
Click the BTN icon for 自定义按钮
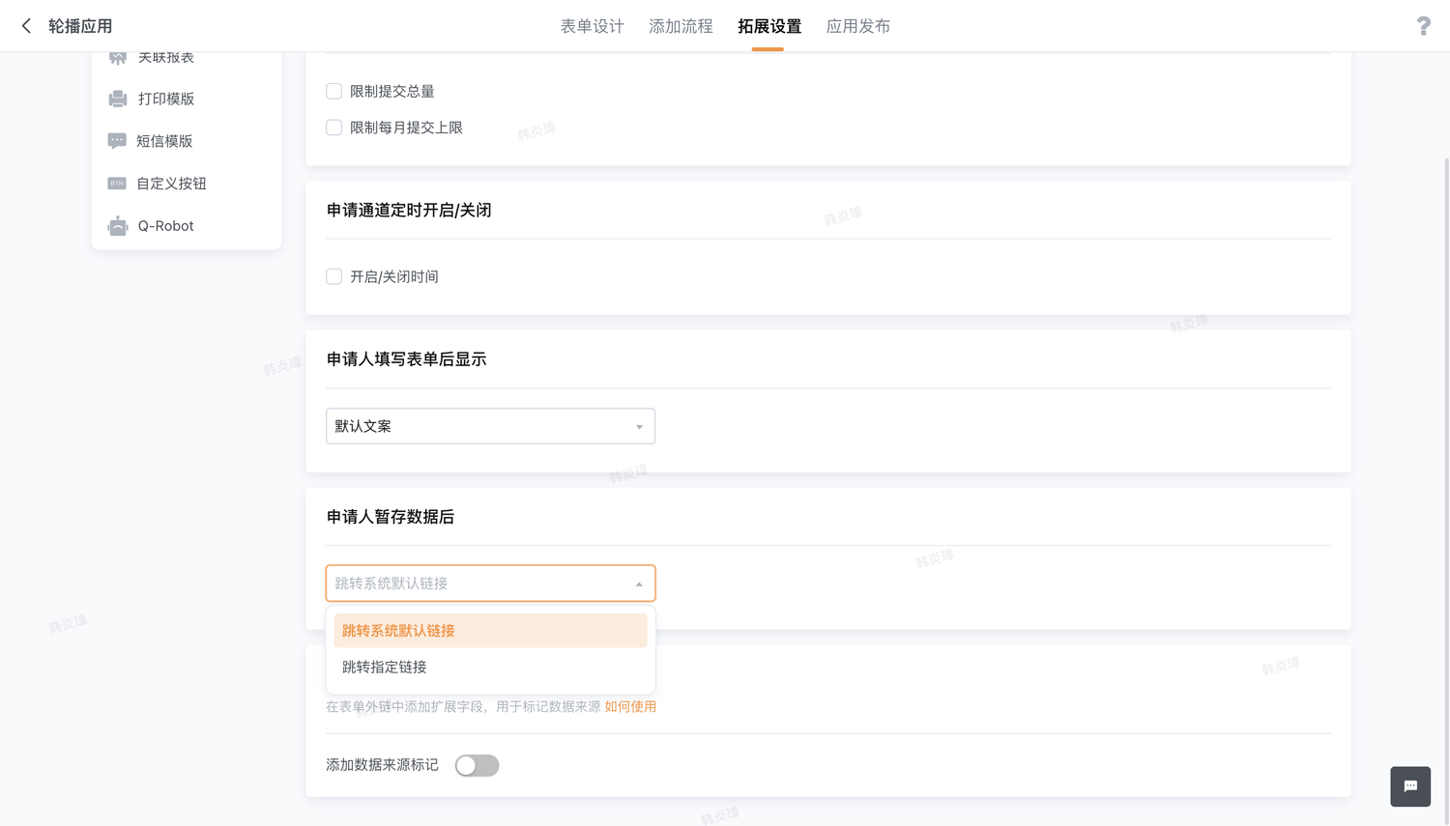pyautogui.click(x=117, y=184)
